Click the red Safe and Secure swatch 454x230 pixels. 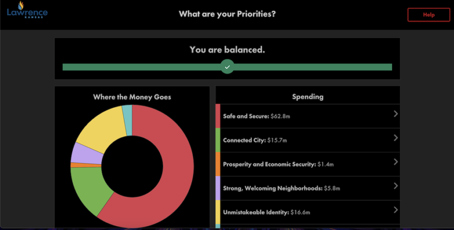click(x=218, y=116)
